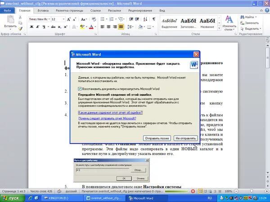Toggle Восстановить документы и перезапустить checkbox
The image size is (270, 202).
point(80,89)
